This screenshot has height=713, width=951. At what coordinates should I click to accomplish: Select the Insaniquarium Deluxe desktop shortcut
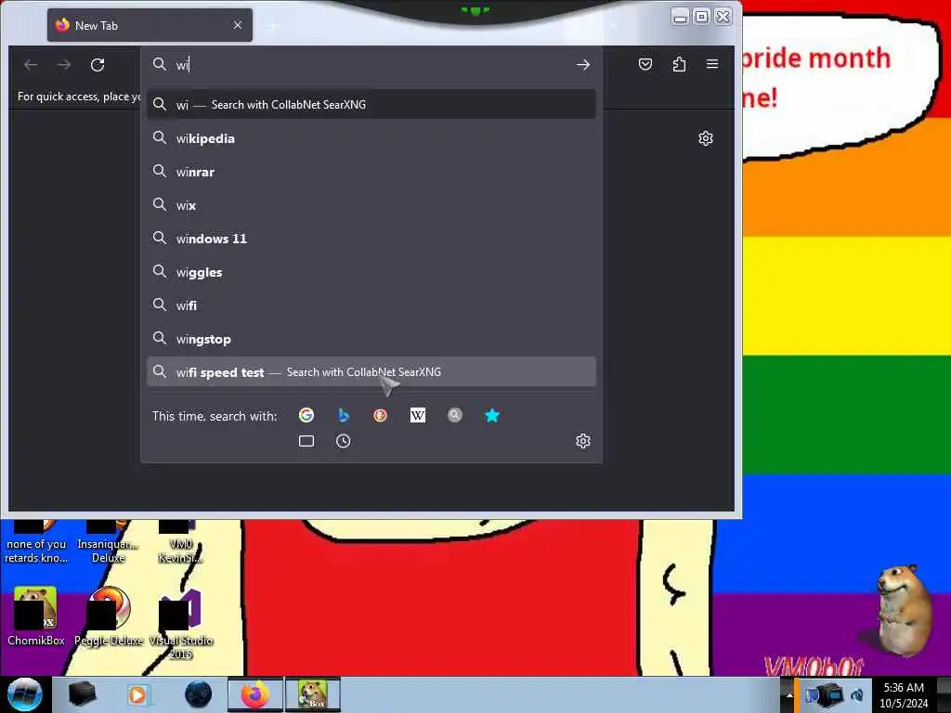click(x=109, y=541)
